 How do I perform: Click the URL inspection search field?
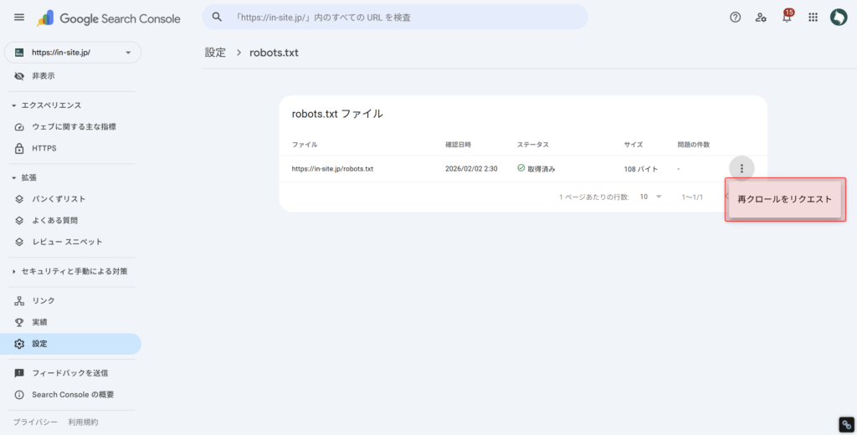pyautogui.click(x=395, y=18)
